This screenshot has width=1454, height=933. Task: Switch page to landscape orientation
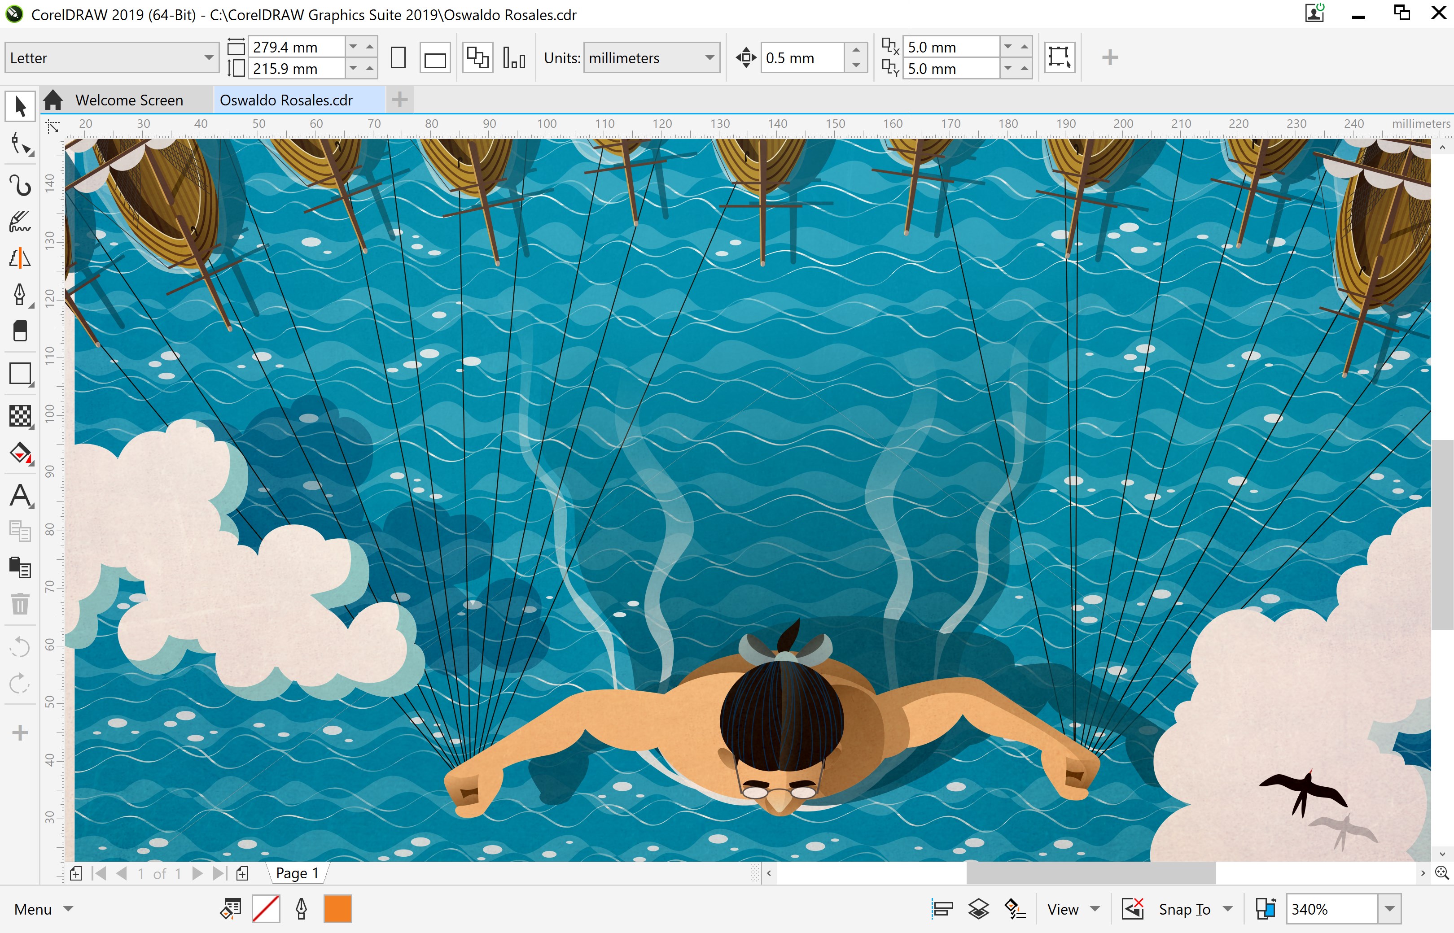point(434,58)
